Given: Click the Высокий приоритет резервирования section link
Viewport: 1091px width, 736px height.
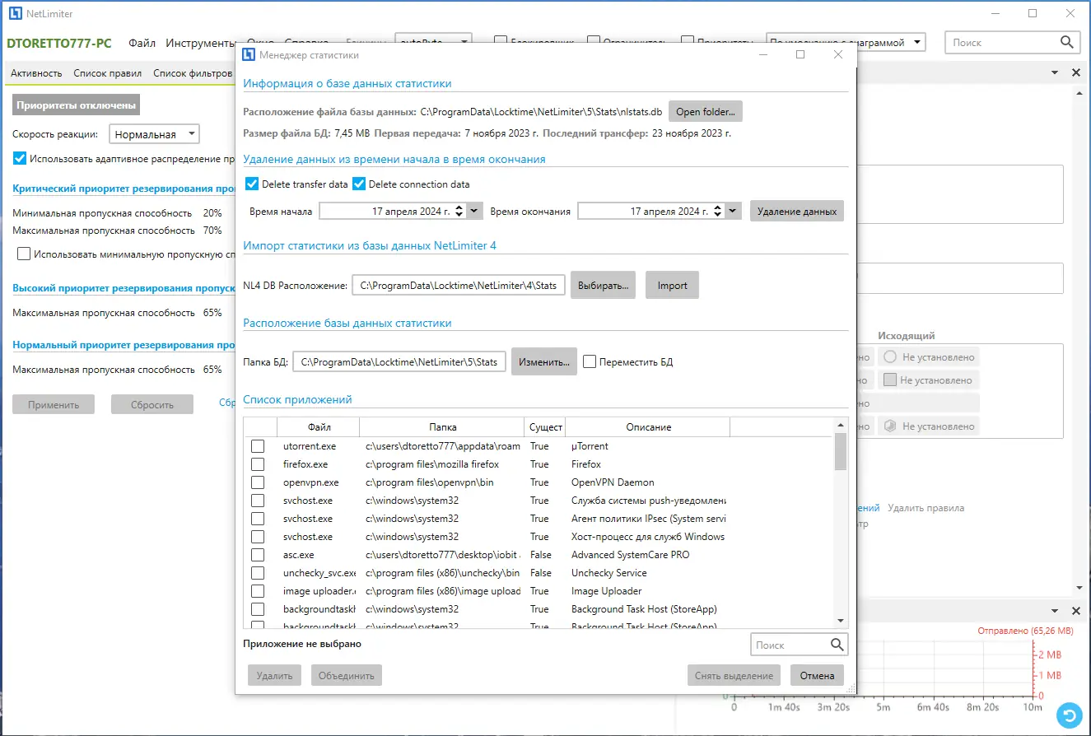Looking at the screenshot, I should point(125,288).
